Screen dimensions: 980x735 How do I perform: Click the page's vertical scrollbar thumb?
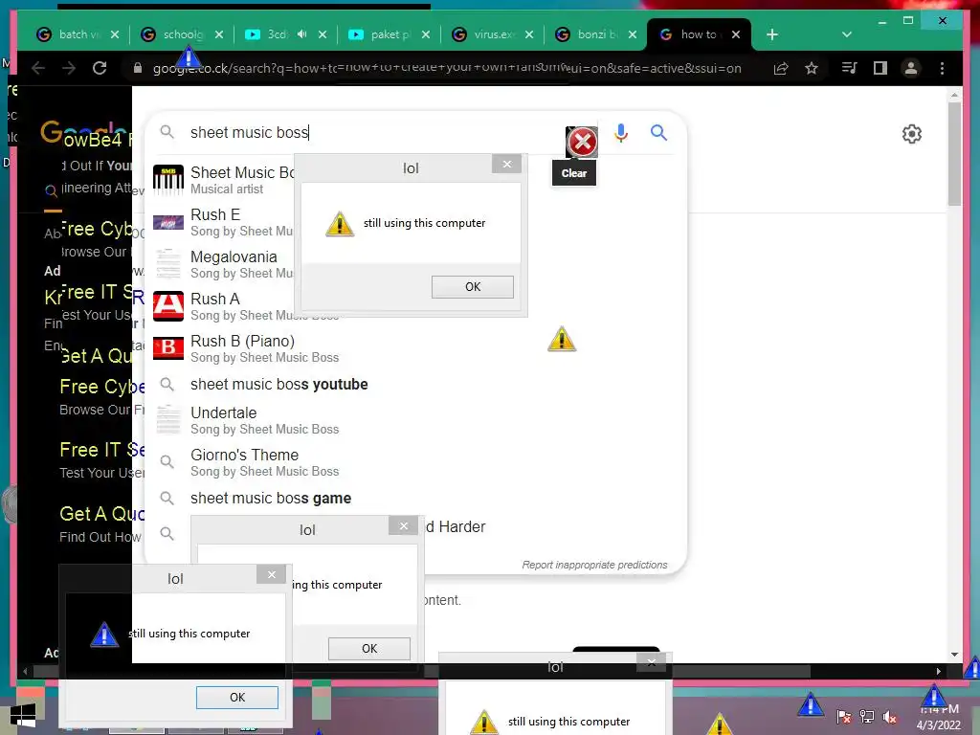tap(954, 154)
